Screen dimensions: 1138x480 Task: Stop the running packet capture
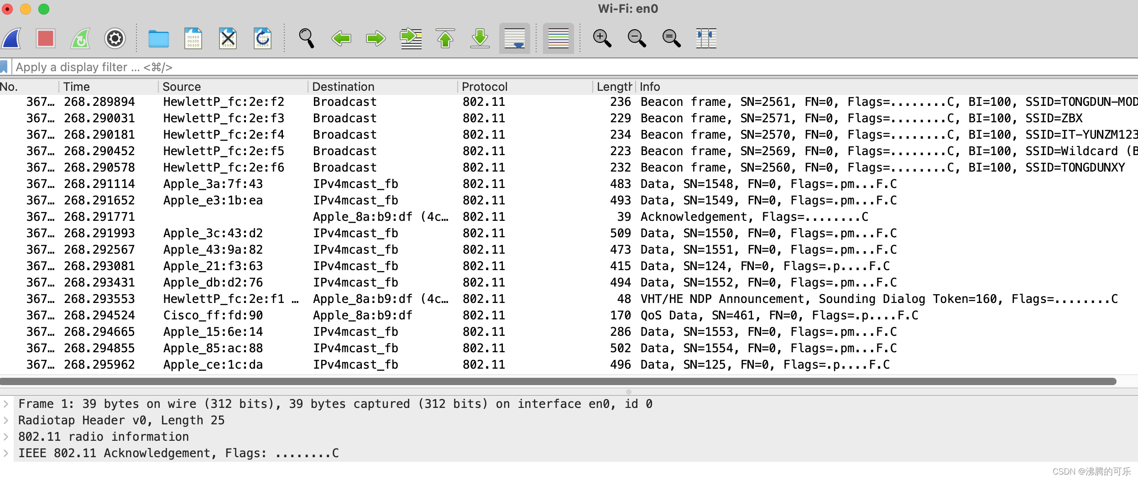click(46, 38)
